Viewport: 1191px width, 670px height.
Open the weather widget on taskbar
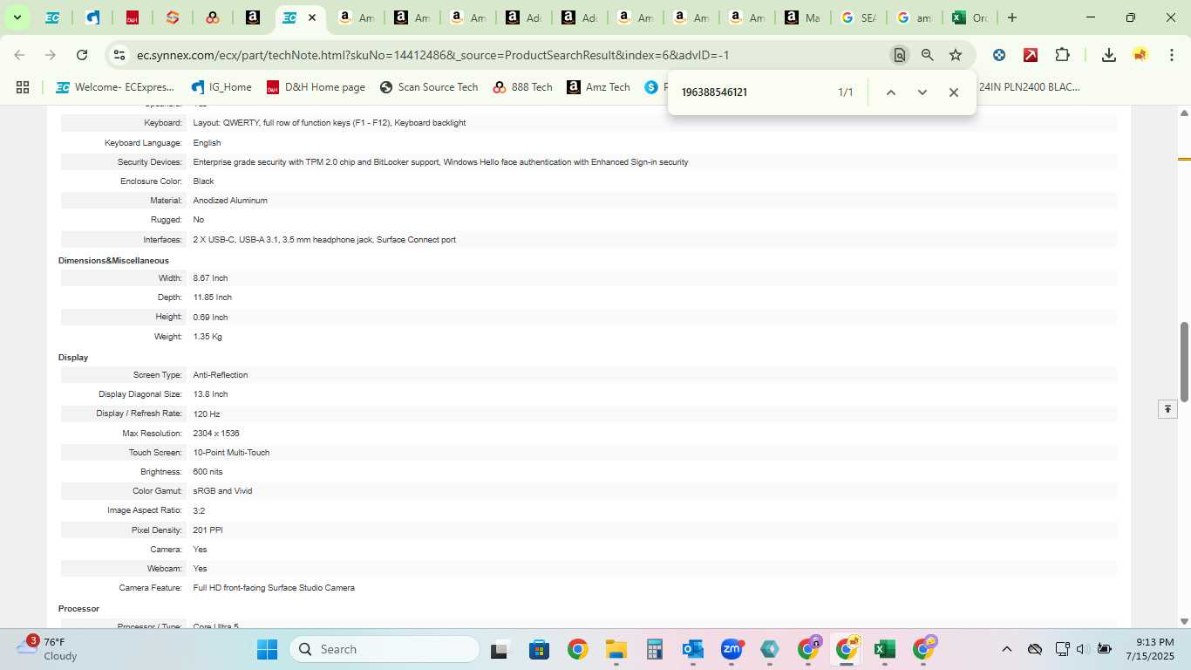pyautogui.click(x=48, y=648)
